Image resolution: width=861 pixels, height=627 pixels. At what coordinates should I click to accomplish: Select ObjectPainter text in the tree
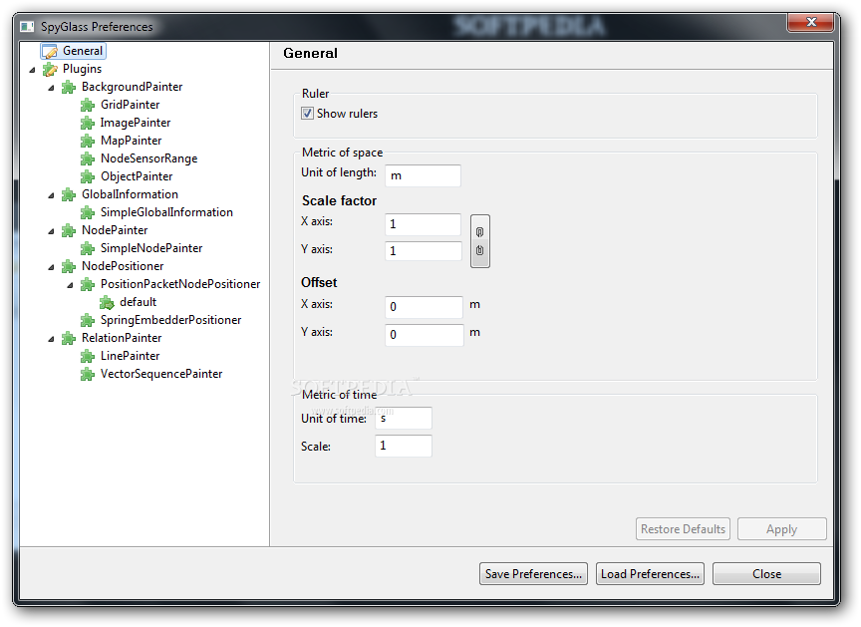pos(137,176)
